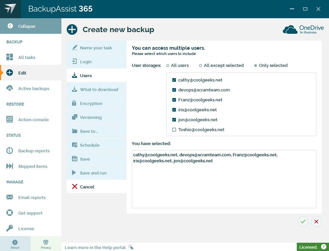This screenshot has height=251, width=329.
Task: Uncheck jon@coolgeeks.net checkbox
Action: pyautogui.click(x=174, y=120)
